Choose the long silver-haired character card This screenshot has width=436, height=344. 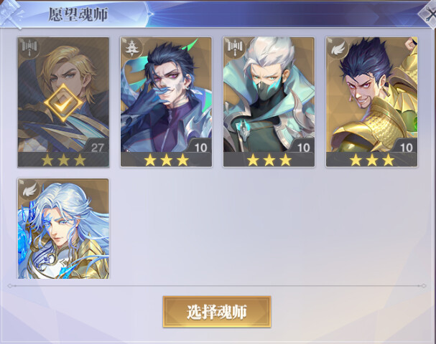click(63, 229)
